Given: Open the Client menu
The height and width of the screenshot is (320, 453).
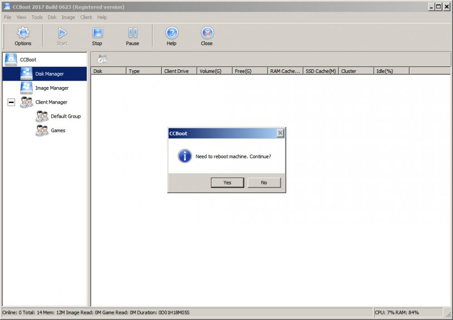Looking at the screenshot, I should (86, 17).
